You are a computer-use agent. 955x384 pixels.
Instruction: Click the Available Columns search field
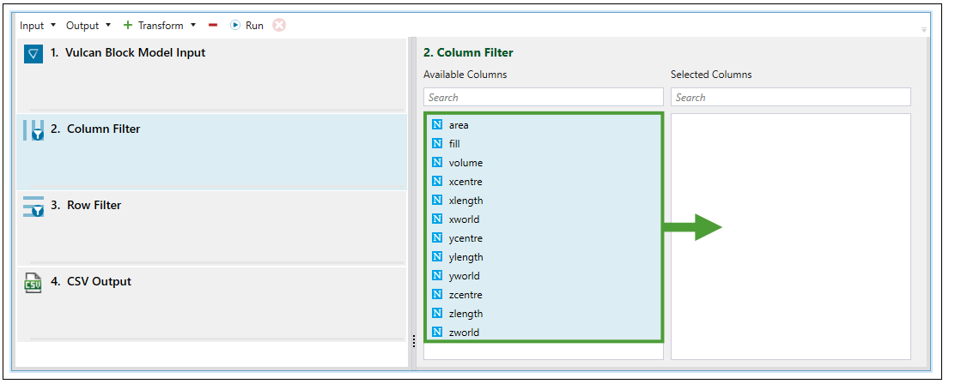coord(543,97)
